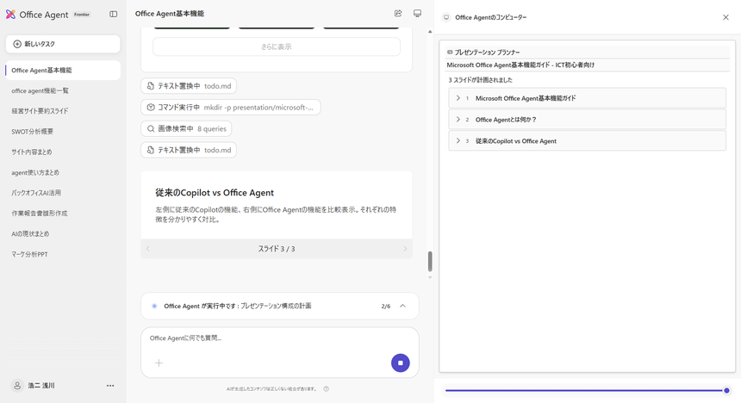Collapse the task progress chevron
Viewport: 741px width, 403px height.
402,306
